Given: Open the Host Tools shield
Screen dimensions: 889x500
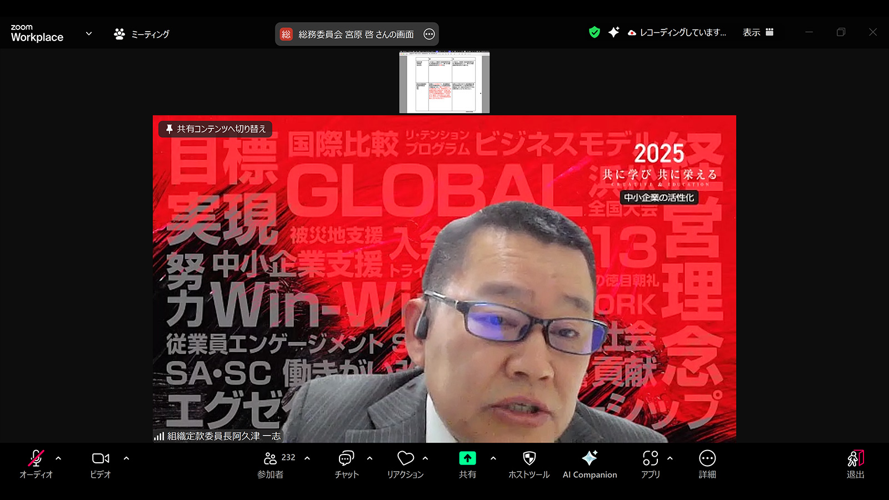Looking at the screenshot, I should (529, 464).
